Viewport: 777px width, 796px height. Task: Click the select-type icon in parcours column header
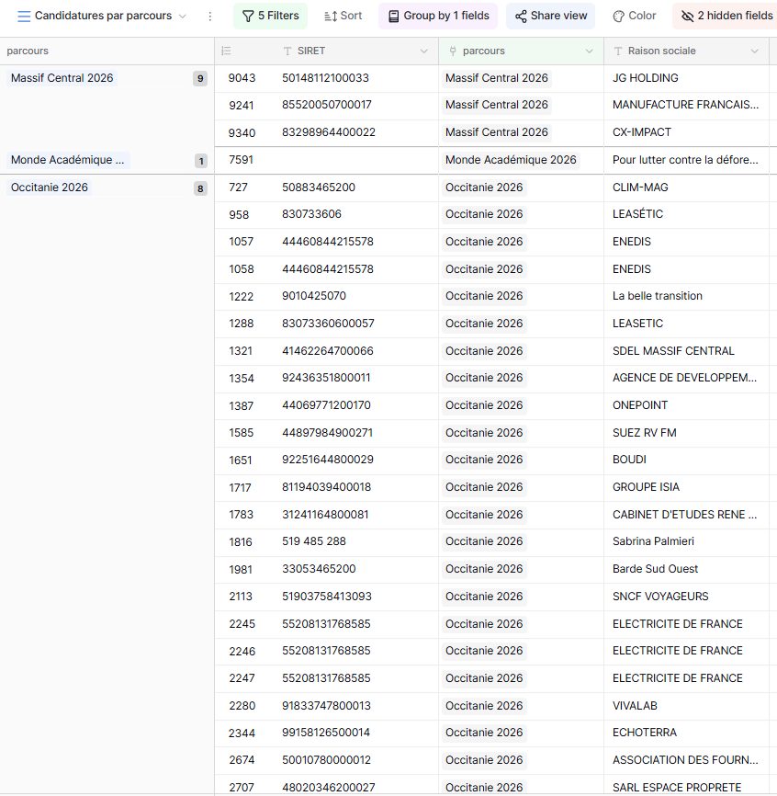click(453, 51)
